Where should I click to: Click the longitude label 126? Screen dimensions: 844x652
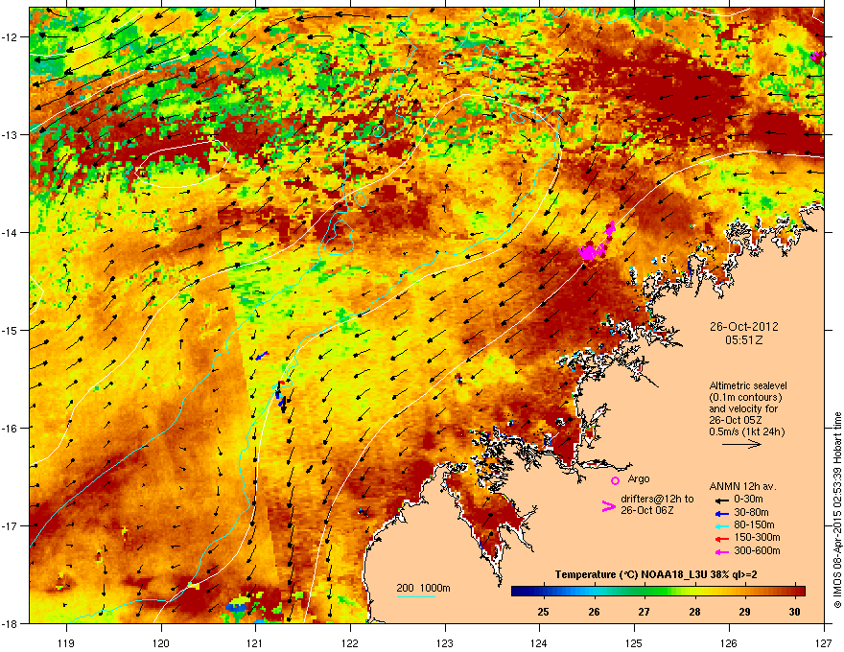(x=729, y=642)
